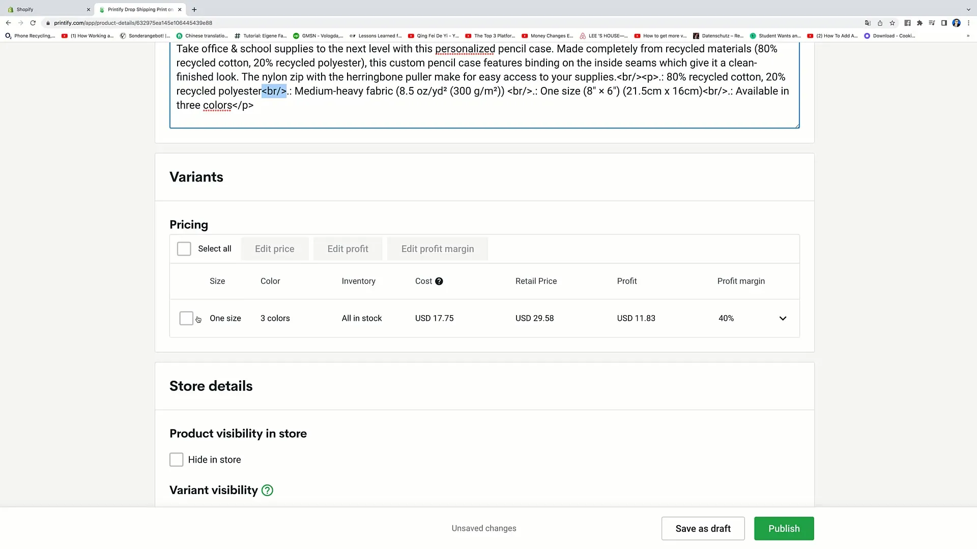Bookmark this page with the star icon
This screenshot has width=977, height=549.
click(892, 23)
